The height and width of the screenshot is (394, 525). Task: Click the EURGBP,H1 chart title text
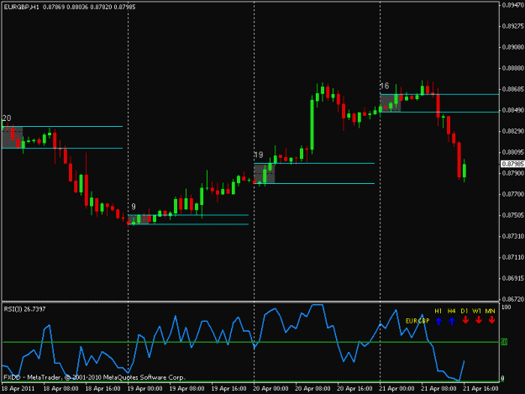[x=21, y=7]
